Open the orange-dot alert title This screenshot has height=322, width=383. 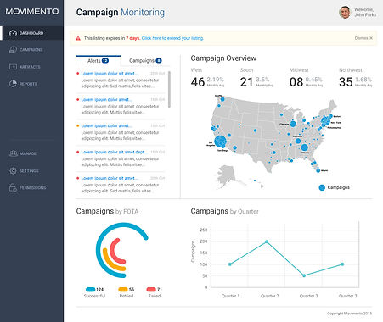tap(106, 125)
